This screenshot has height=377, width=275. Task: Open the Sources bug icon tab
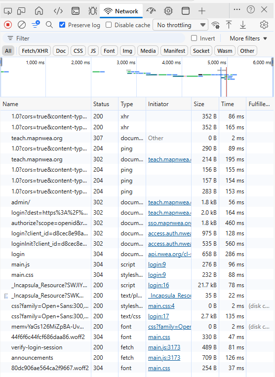tap(93, 11)
